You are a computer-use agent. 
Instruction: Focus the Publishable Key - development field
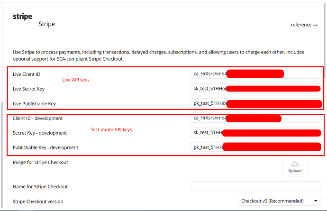coord(255,147)
